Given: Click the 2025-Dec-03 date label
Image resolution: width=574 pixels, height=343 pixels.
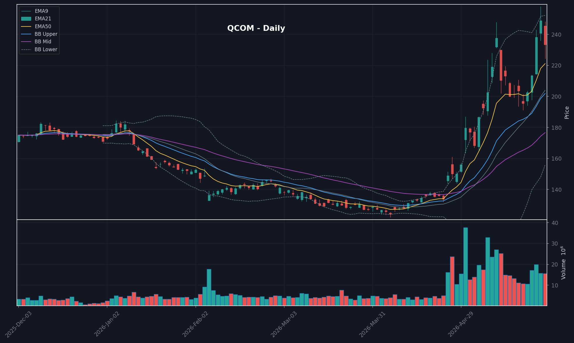Looking at the screenshot, I should pos(18,324).
